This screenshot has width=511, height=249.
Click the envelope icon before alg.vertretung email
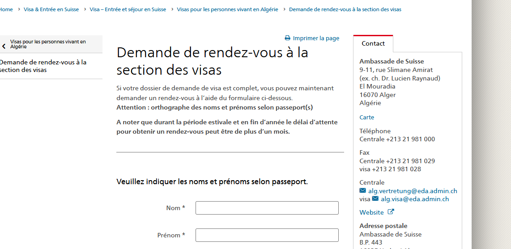tap(363, 190)
